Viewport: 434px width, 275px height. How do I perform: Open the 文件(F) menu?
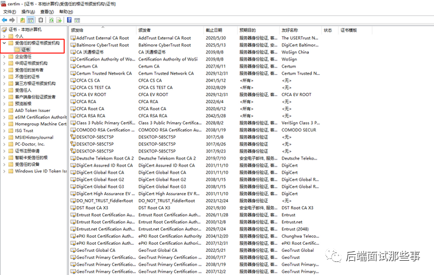coord(9,12)
